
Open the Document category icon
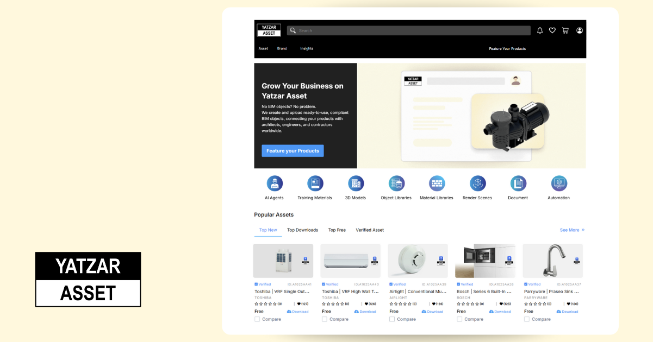click(518, 183)
